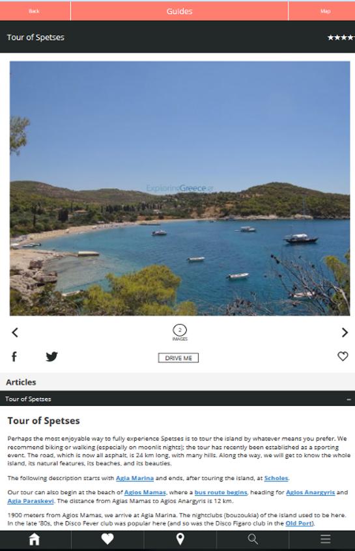
Task: Collapse the Tour of Spetses article section
Action: point(177,399)
